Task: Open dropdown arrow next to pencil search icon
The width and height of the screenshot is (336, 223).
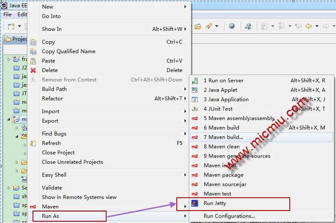Action: (x=217, y=27)
